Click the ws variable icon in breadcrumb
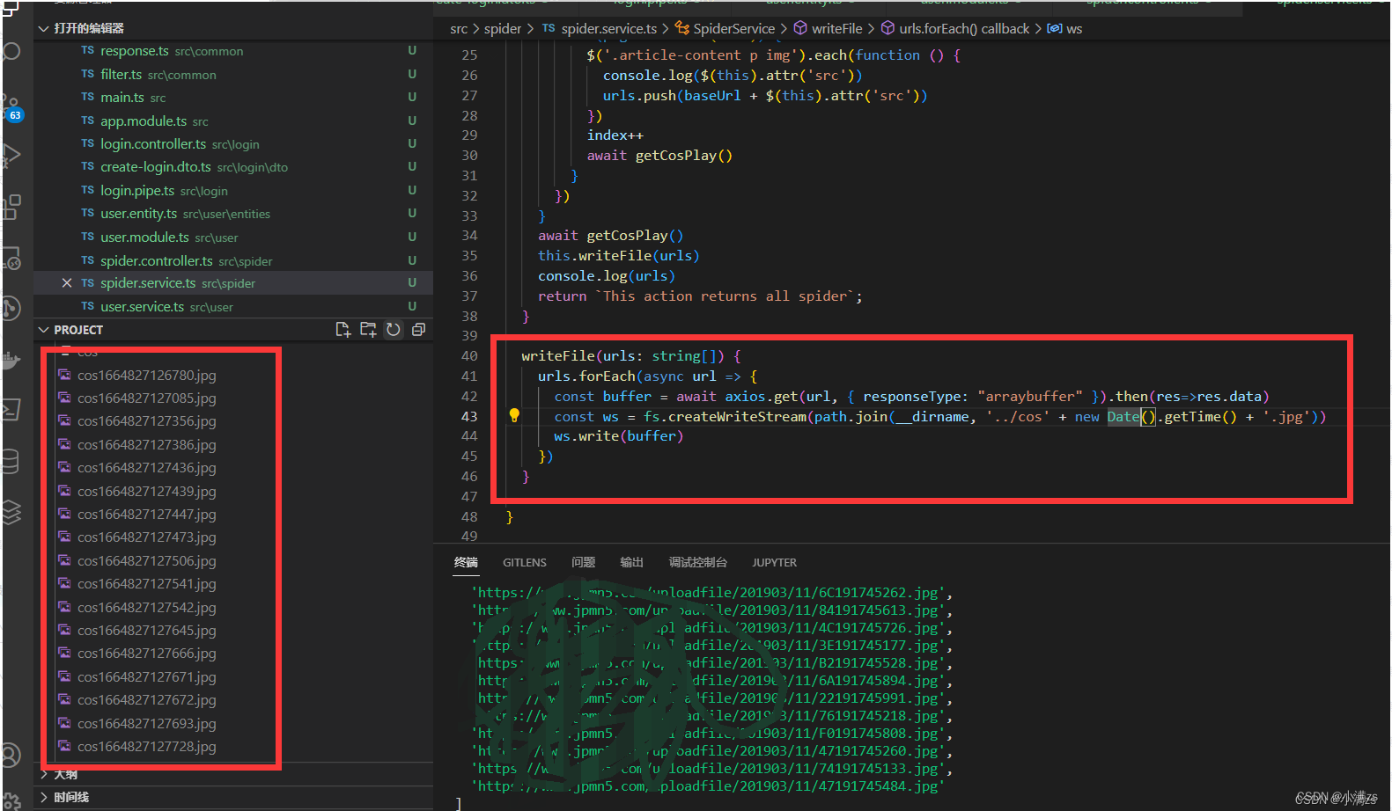The height and width of the screenshot is (811, 1392). (1054, 28)
